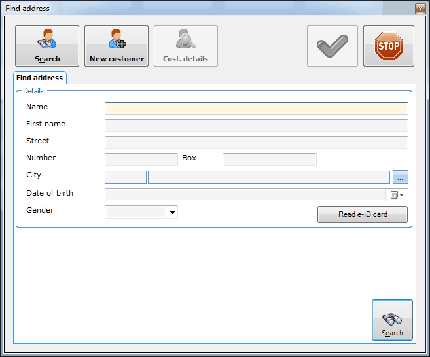
Task: Open the Date of birth calendar picker
Action: click(398, 194)
